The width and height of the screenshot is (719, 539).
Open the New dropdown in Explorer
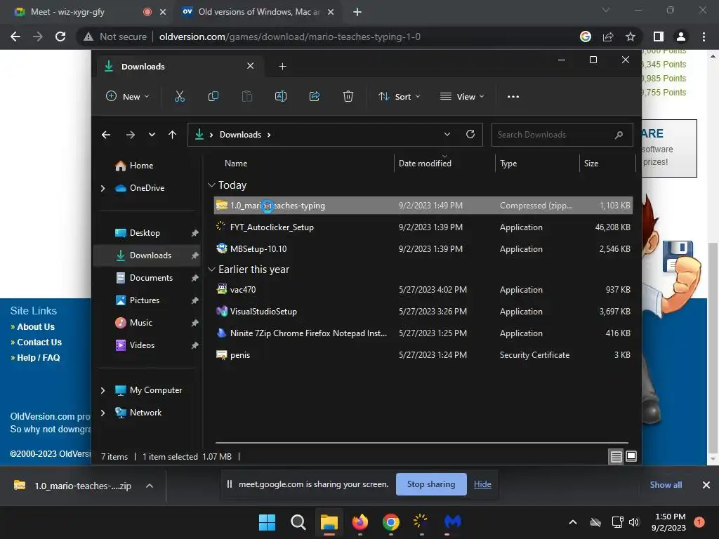(x=128, y=97)
